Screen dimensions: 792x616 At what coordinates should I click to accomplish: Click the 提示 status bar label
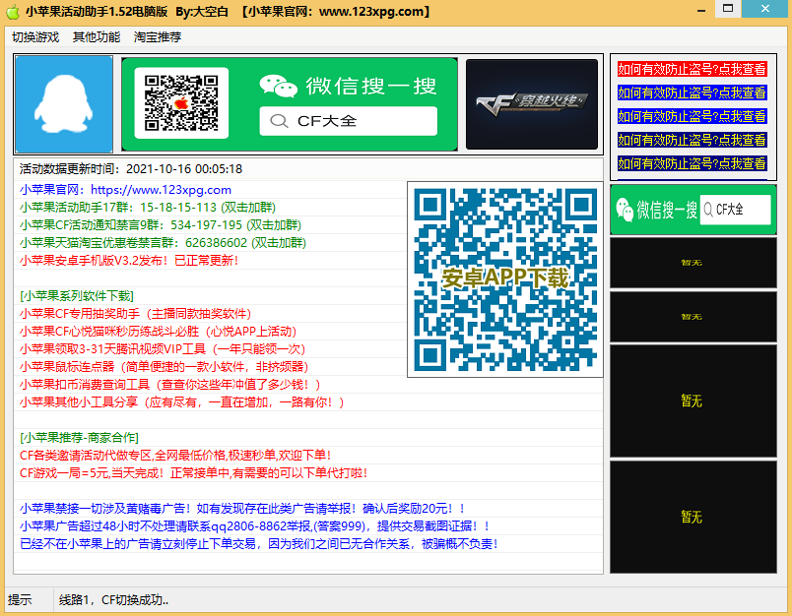20,600
